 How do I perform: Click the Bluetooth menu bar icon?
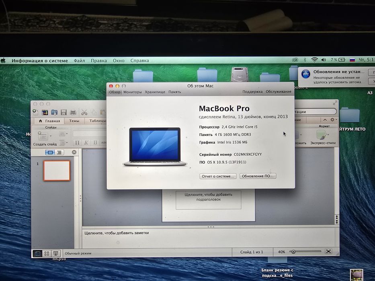click(305, 60)
